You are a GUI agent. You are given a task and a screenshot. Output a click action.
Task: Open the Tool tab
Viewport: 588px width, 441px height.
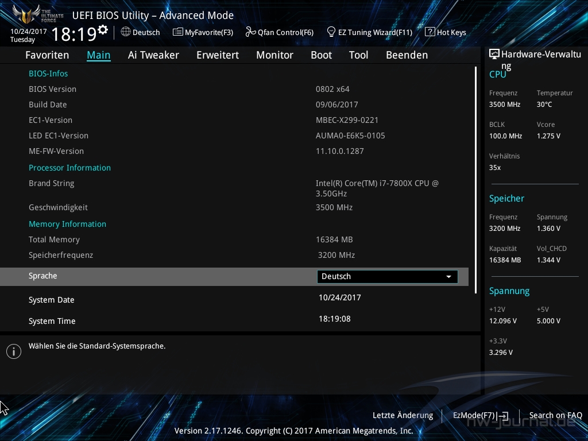coord(358,55)
